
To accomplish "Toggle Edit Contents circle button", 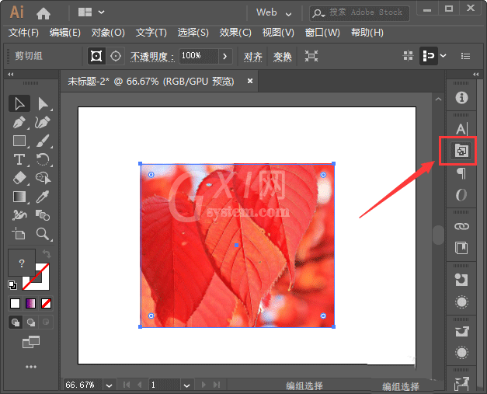I will 116,56.
